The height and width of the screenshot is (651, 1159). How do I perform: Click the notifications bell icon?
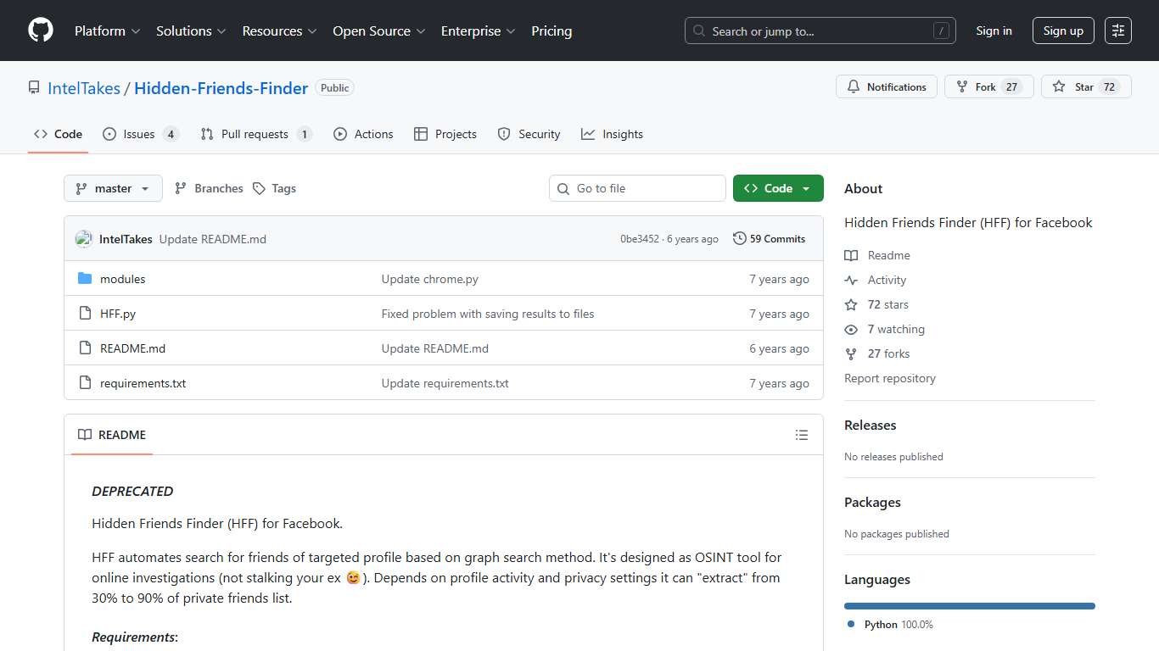(854, 86)
